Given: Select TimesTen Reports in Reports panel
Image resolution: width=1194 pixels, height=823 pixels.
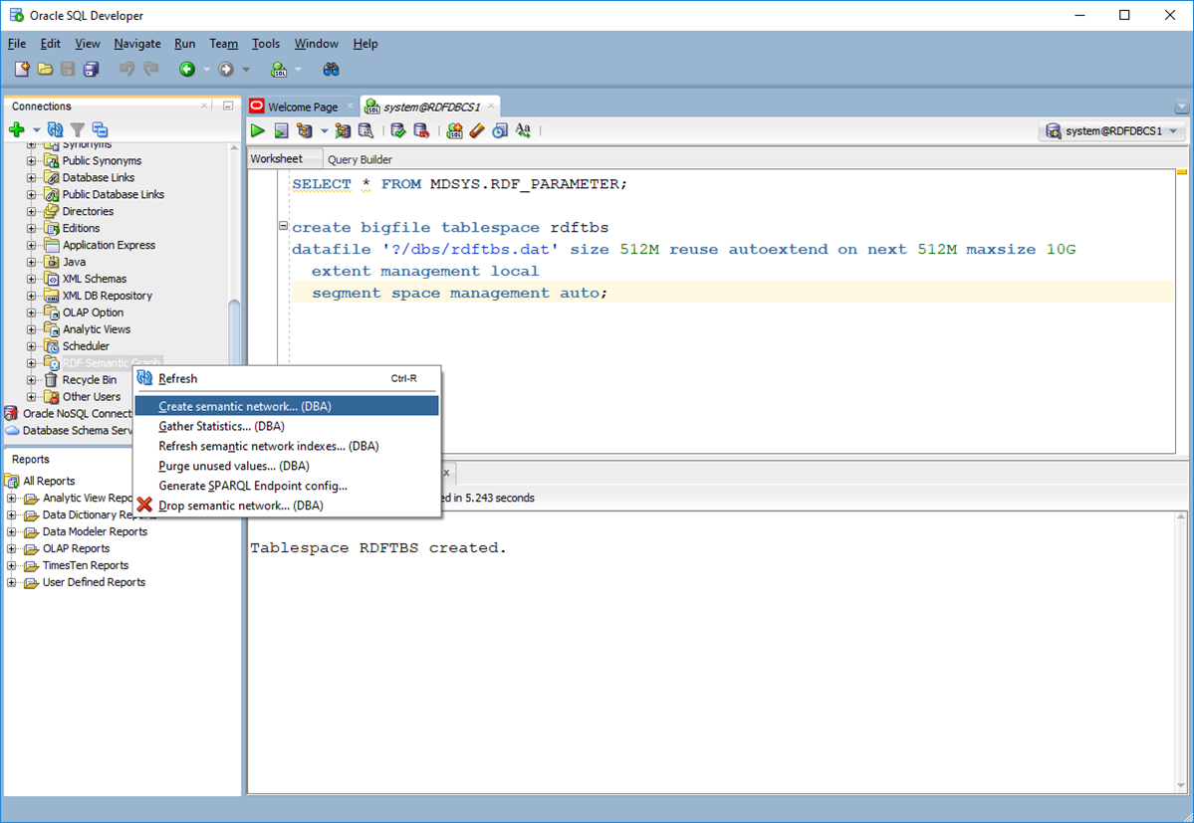Looking at the screenshot, I should (86, 565).
